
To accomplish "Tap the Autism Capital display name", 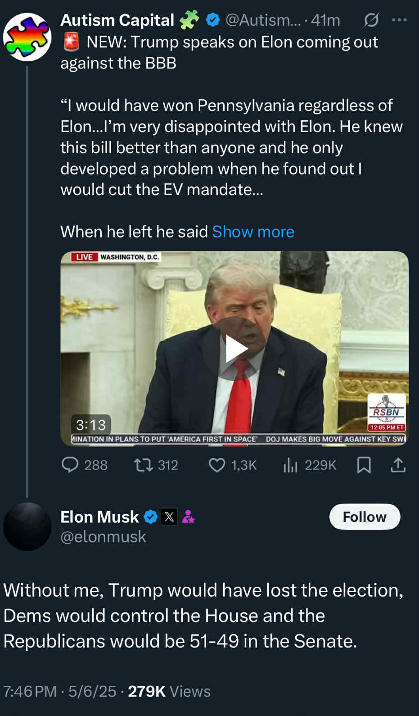I will point(117,20).
